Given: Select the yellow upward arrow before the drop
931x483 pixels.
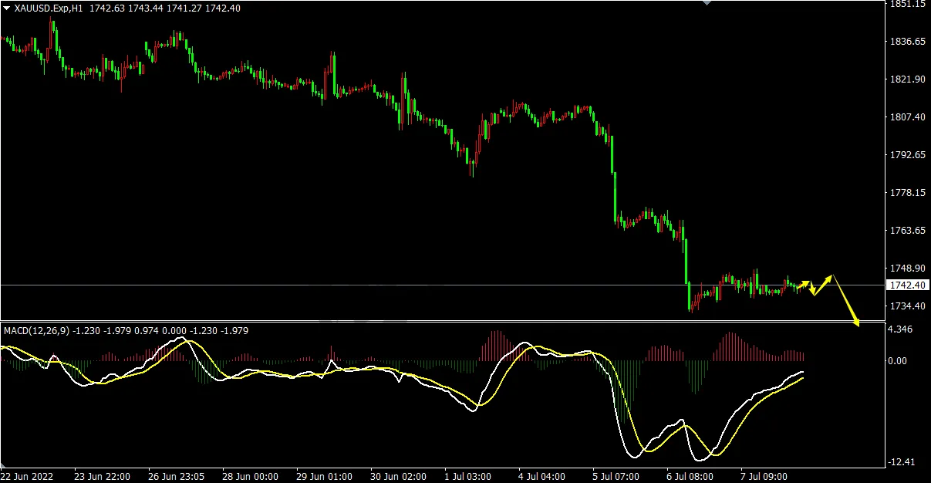Looking at the screenshot, I should (824, 282).
